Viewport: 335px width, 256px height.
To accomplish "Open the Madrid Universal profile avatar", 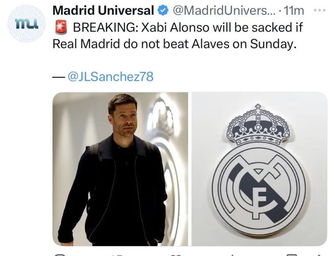I will point(26,24).
